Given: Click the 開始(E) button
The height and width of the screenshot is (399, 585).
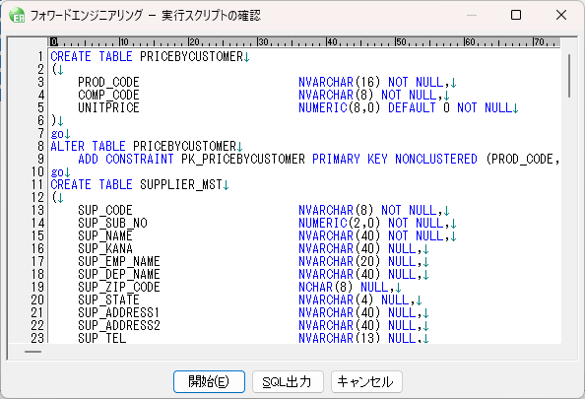Looking at the screenshot, I should tap(209, 381).
